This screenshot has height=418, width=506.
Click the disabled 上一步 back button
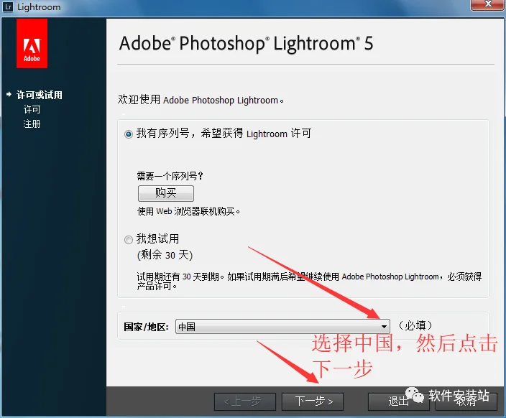(x=245, y=401)
